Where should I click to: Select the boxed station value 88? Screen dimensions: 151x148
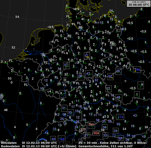(120, 138)
